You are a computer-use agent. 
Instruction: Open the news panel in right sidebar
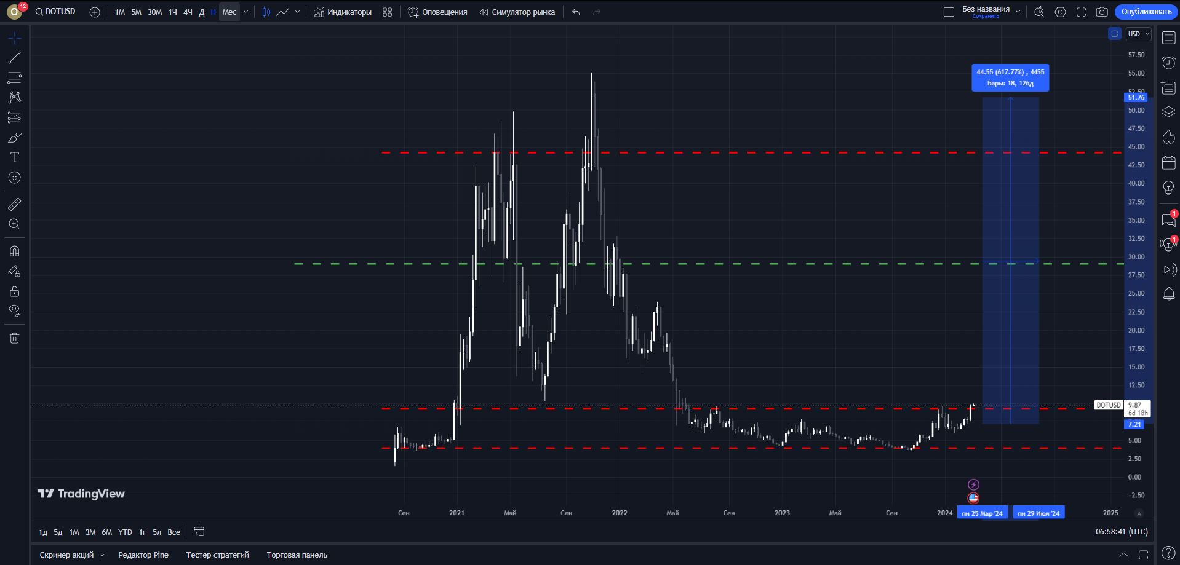click(1168, 88)
